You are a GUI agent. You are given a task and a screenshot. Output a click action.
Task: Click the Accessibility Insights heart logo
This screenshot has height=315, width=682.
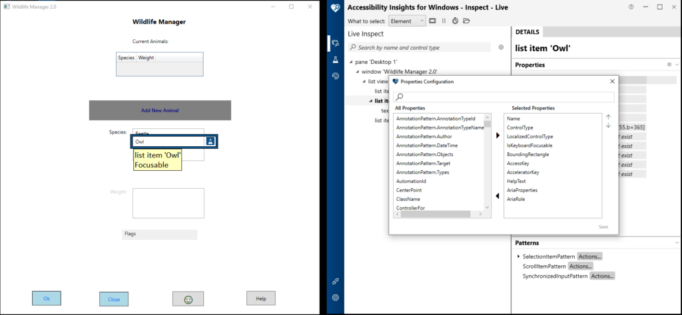336,7
